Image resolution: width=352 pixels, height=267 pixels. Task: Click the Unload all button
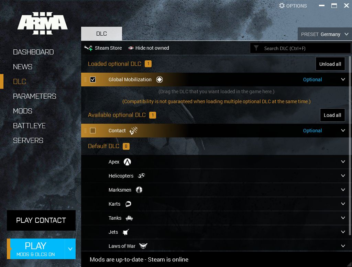coord(330,64)
